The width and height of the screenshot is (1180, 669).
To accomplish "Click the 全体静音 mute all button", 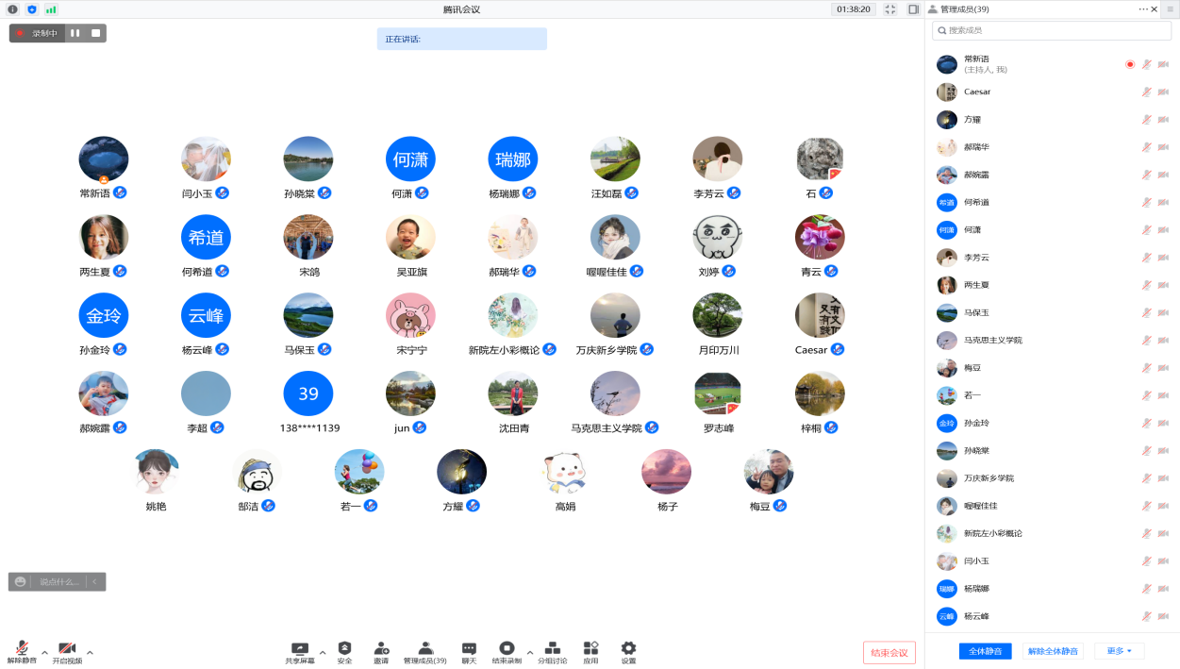I will tap(985, 651).
